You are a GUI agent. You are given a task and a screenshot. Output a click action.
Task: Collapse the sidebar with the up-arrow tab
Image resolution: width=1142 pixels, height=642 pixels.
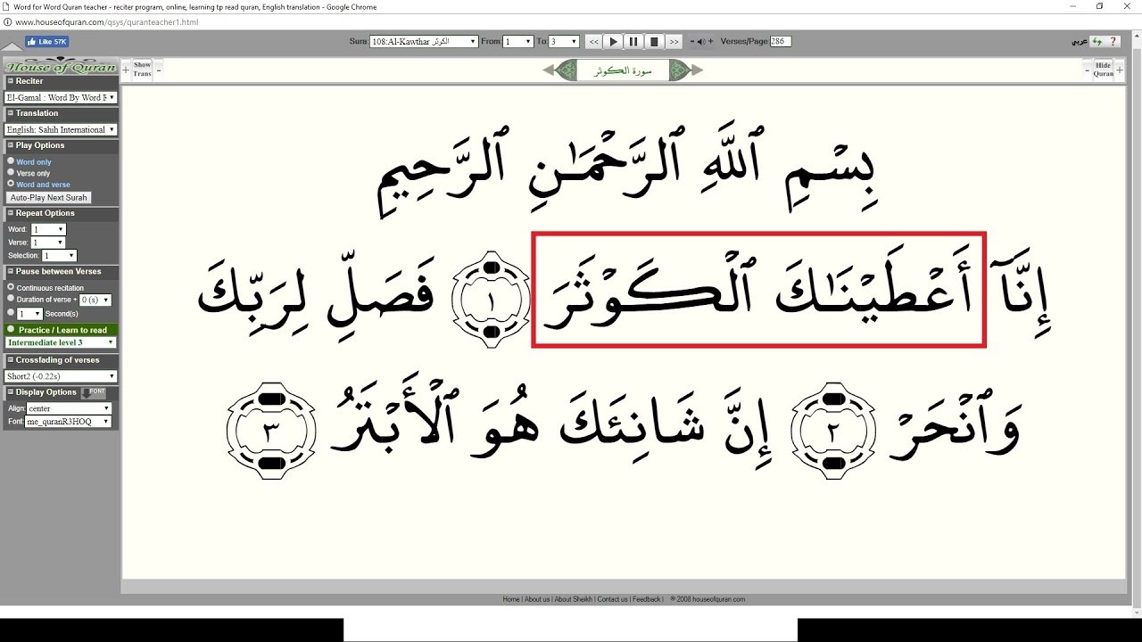click(12, 45)
